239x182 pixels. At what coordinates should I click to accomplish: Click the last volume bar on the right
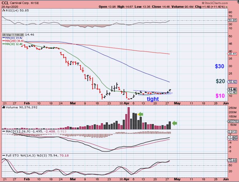pos(170,125)
